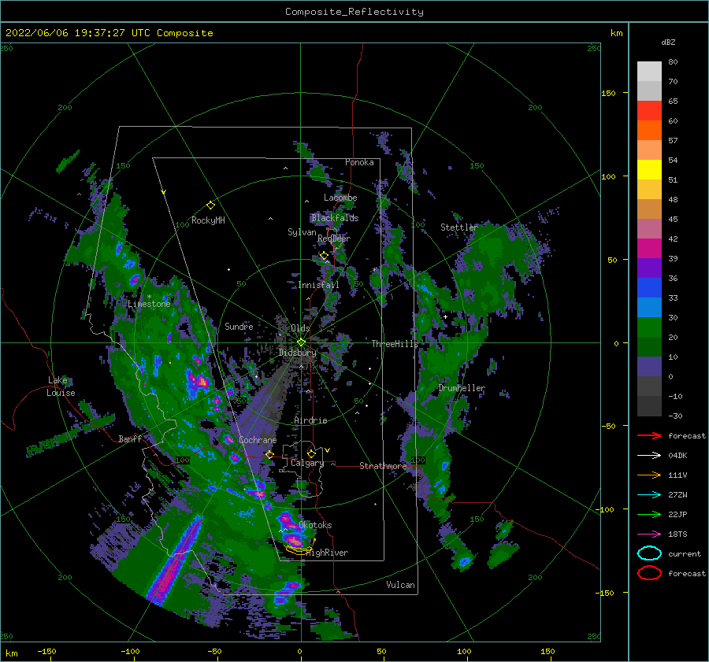This screenshot has height=662, width=709.
Task: Select the cyan 27ZW arrow legend icon
Action: coord(649,495)
